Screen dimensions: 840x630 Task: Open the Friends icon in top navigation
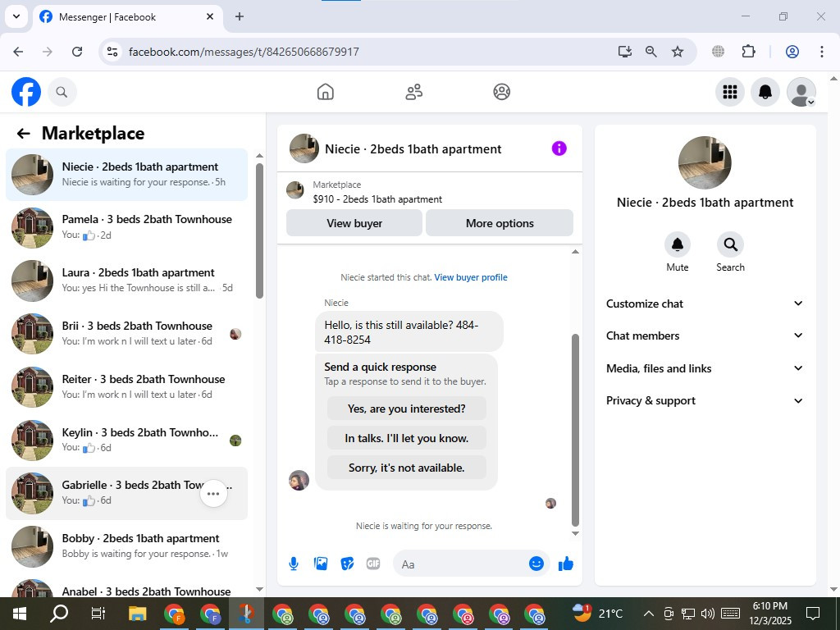(413, 92)
